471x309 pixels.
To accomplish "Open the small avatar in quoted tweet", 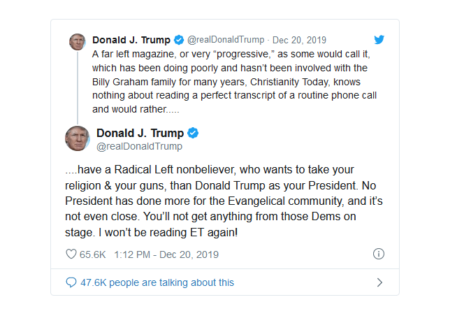I will (77, 41).
